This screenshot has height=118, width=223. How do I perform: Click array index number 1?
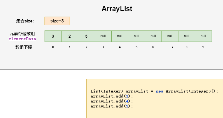tap(70, 47)
